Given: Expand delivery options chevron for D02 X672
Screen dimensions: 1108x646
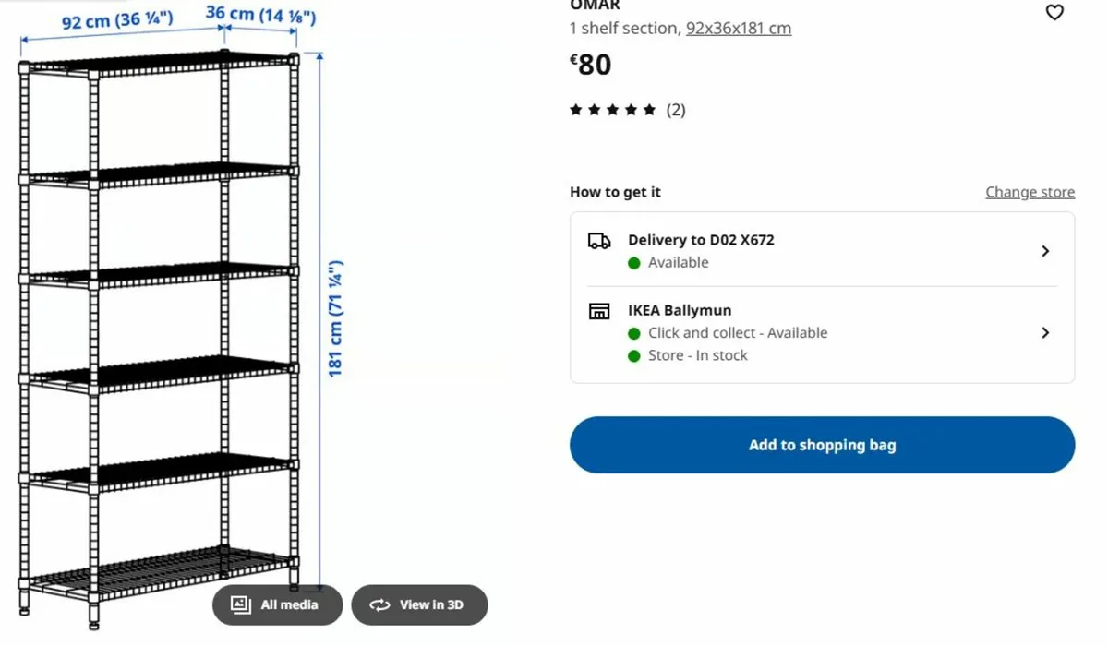Looking at the screenshot, I should 1045,251.
